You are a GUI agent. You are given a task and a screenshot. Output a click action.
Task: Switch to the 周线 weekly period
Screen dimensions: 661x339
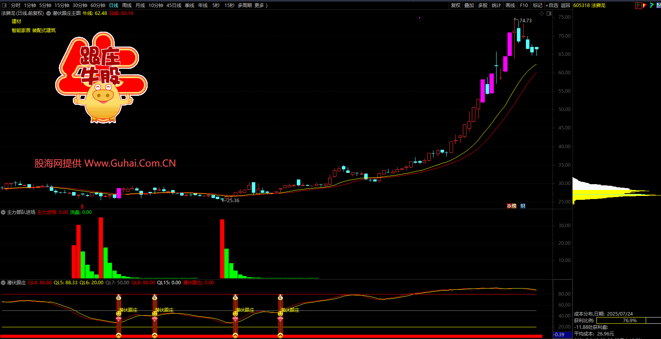click(127, 5)
